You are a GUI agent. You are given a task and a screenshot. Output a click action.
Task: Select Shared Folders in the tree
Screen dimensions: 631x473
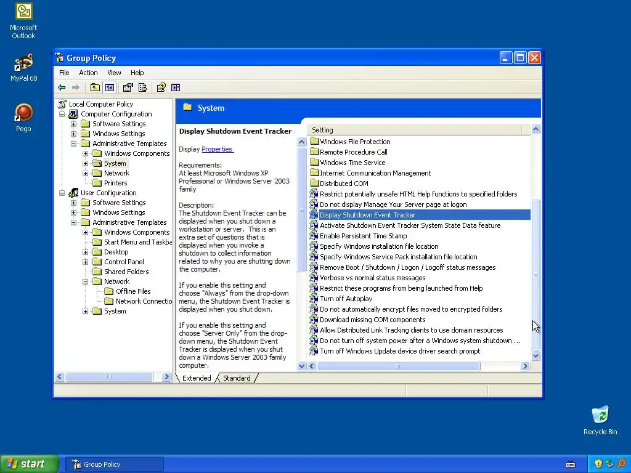(126, 272)
